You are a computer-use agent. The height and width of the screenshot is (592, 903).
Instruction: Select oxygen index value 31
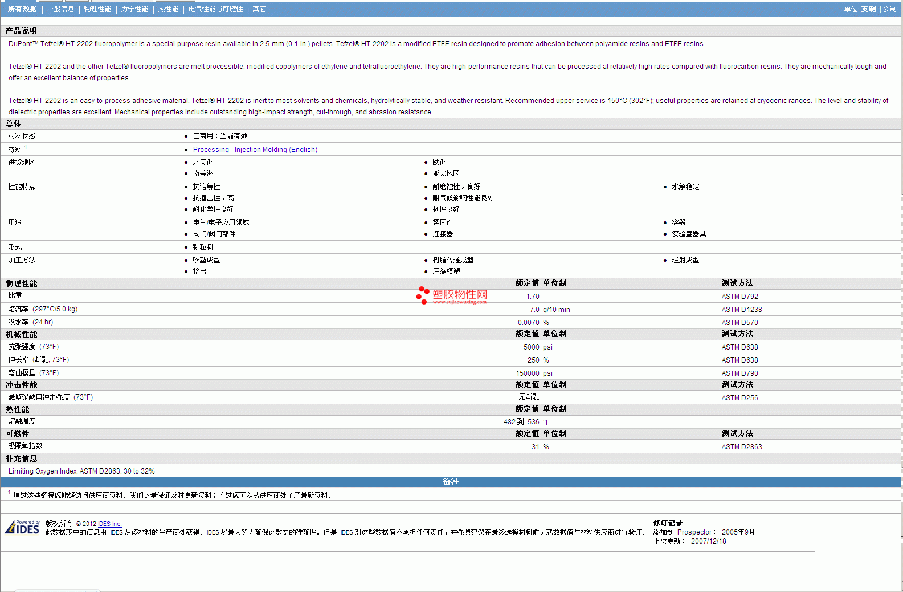tap(535, 447)
